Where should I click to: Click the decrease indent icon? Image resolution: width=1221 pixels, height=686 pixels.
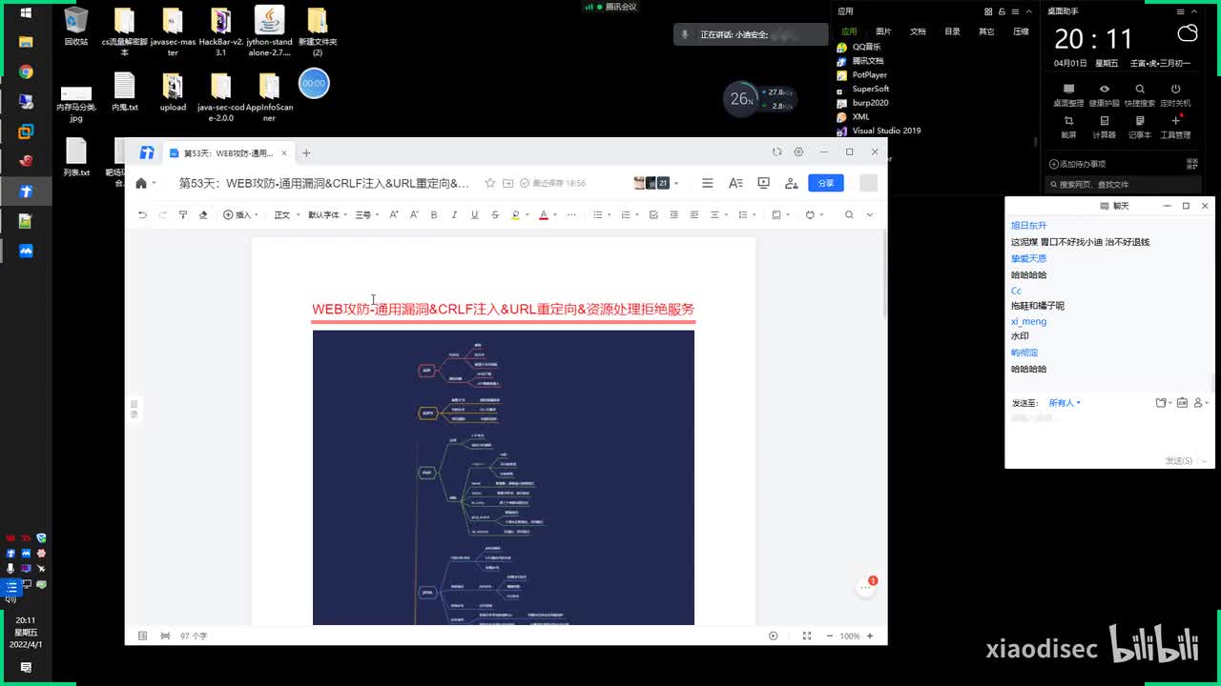pos(673,215)
